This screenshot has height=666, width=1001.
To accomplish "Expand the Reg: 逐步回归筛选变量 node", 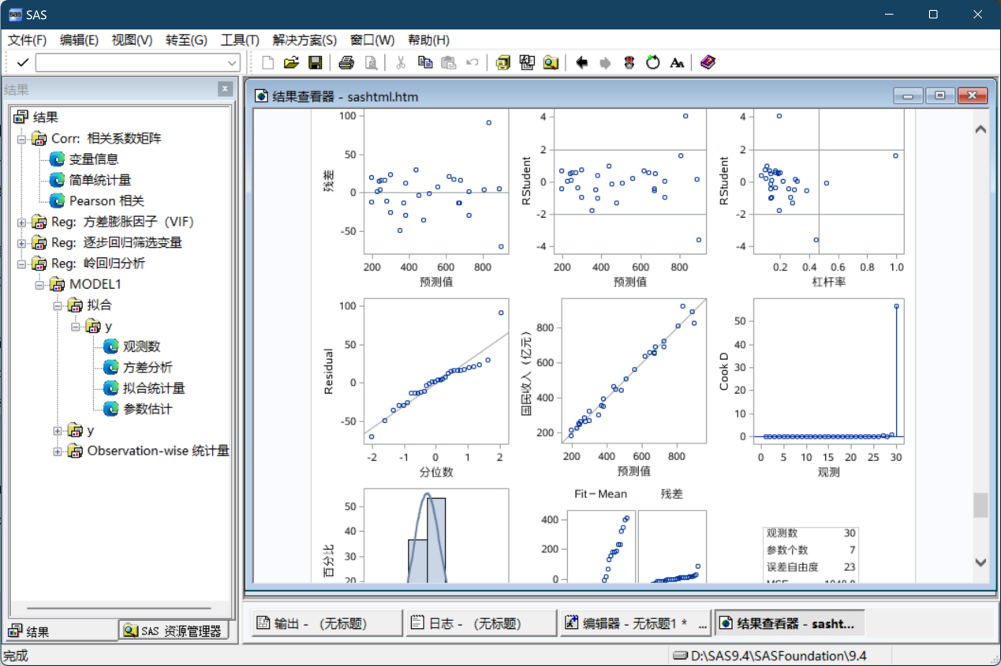I will coord(21,243).
